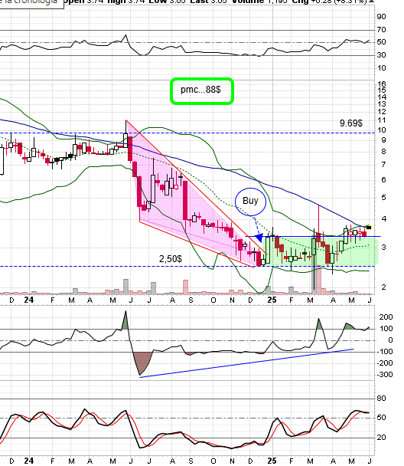
Task: Click the "11" price axis value
Action: (382, 120)
